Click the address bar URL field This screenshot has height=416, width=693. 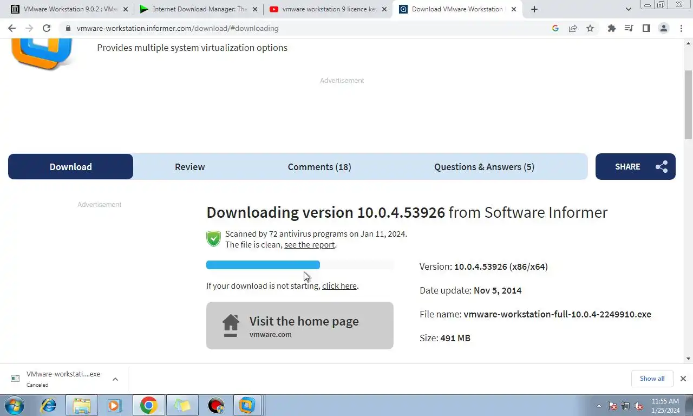[x=303, y=28]
